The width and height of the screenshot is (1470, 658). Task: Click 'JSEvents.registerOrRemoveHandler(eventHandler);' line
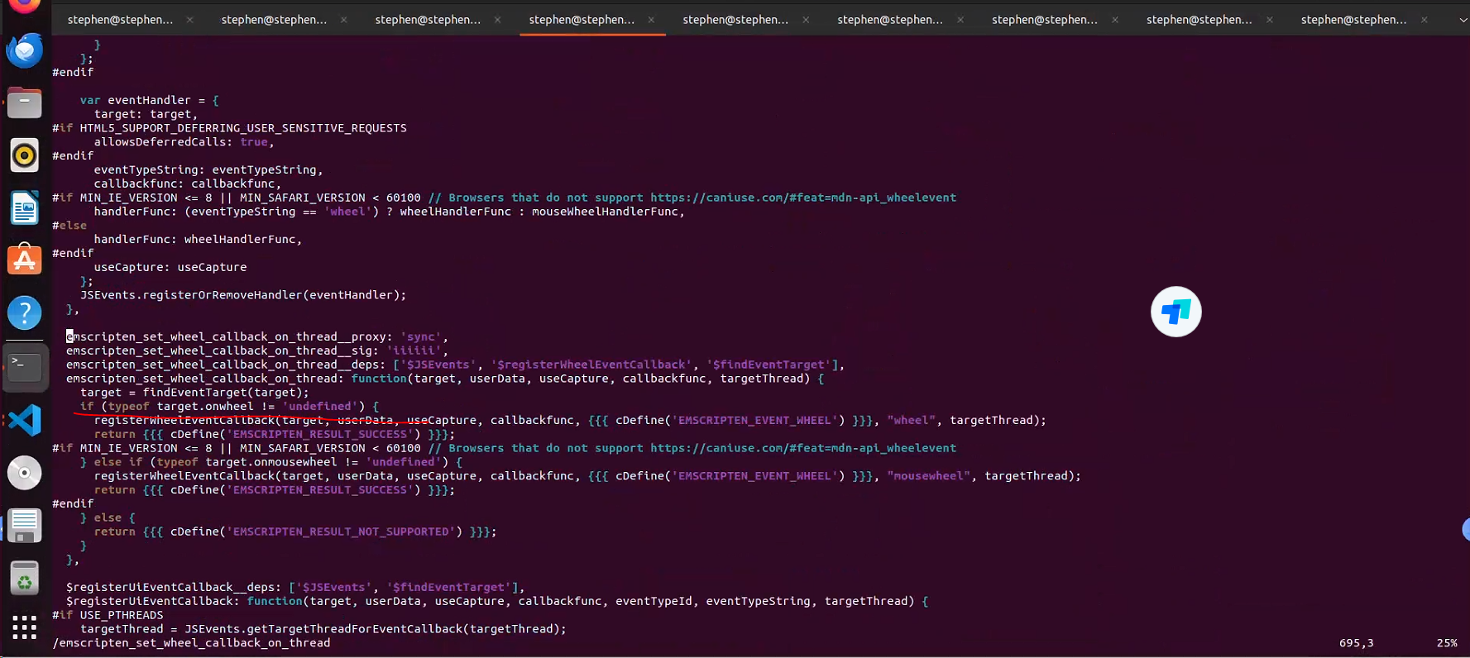pyautogui.click(x=243, y=295)
